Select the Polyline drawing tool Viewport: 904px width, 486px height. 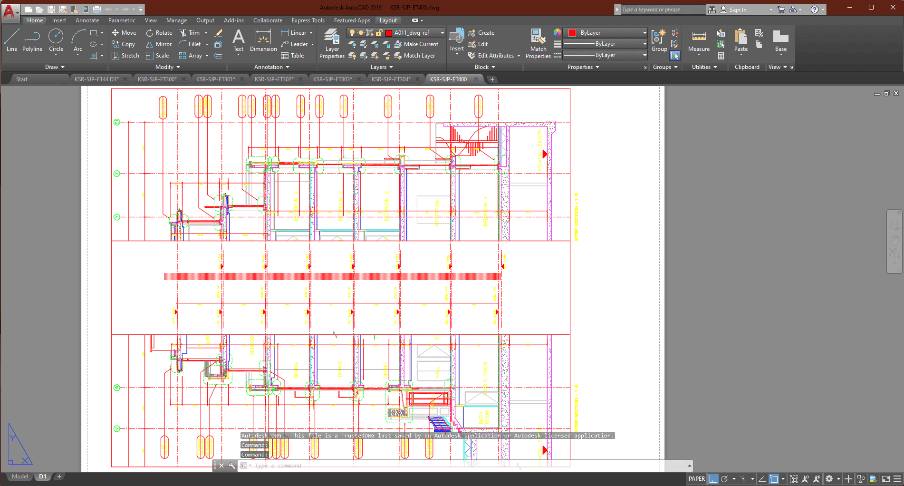coord(32,40)
